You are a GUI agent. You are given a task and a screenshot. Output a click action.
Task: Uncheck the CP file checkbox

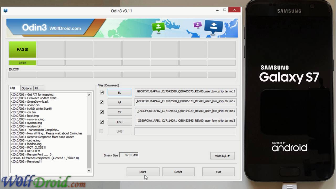coord(102,112)
